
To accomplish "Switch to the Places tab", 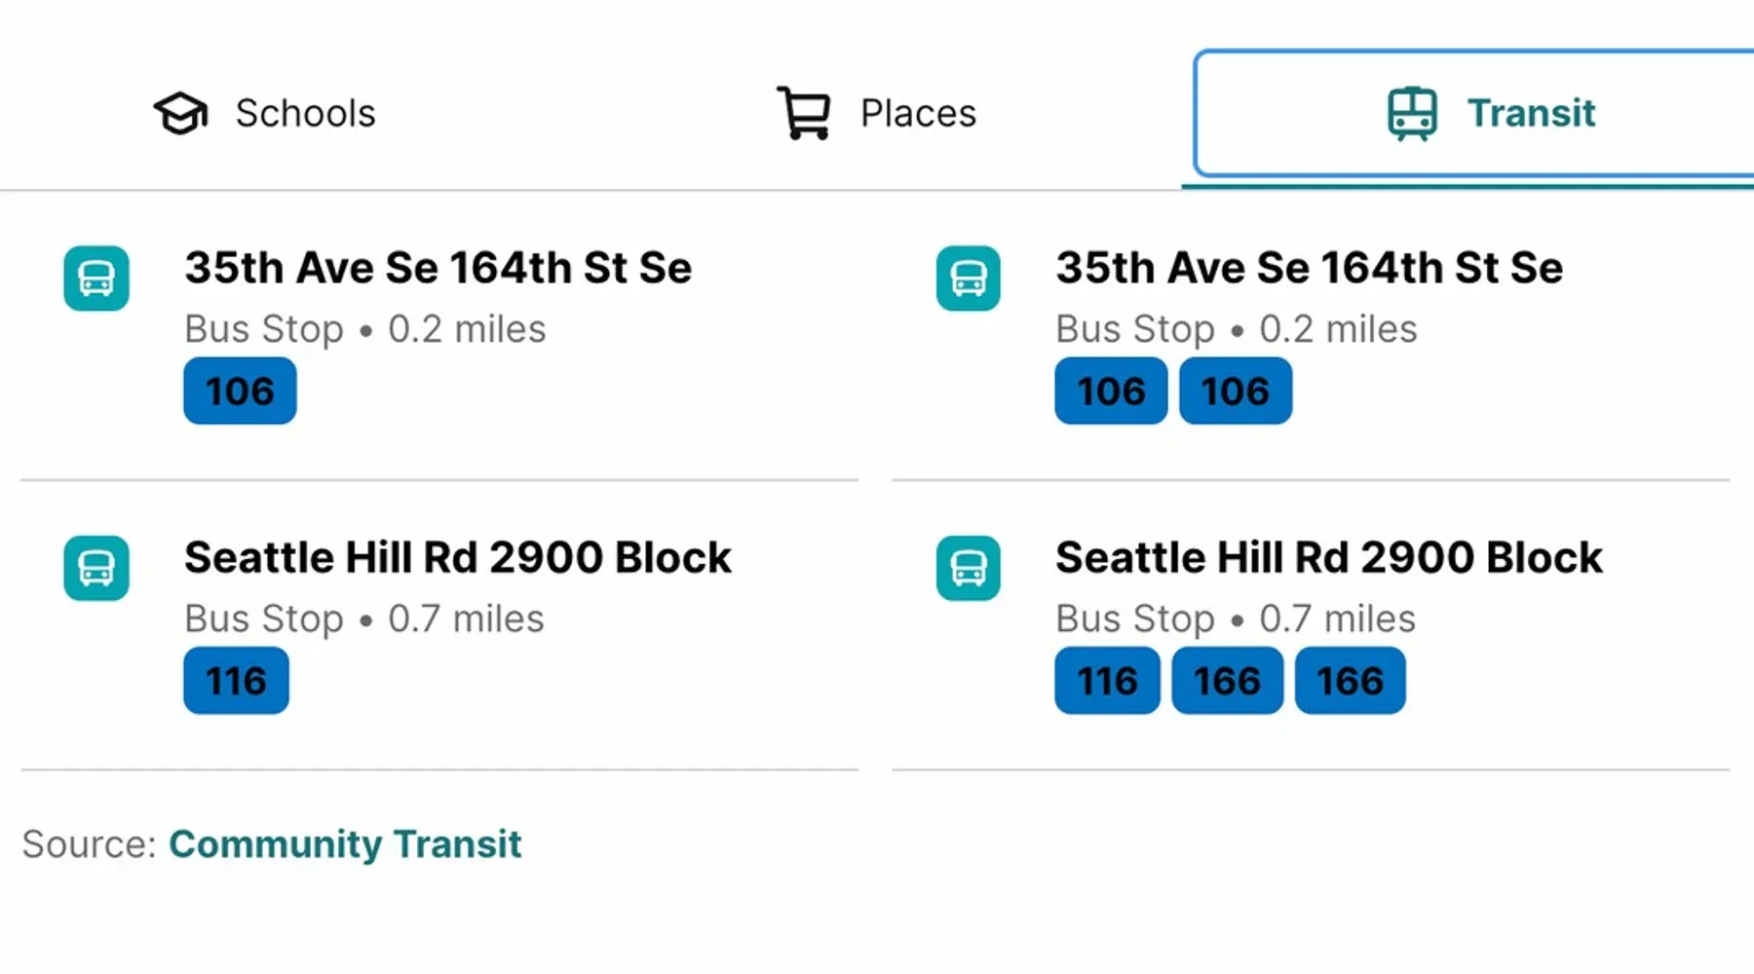I will point(877,113).
